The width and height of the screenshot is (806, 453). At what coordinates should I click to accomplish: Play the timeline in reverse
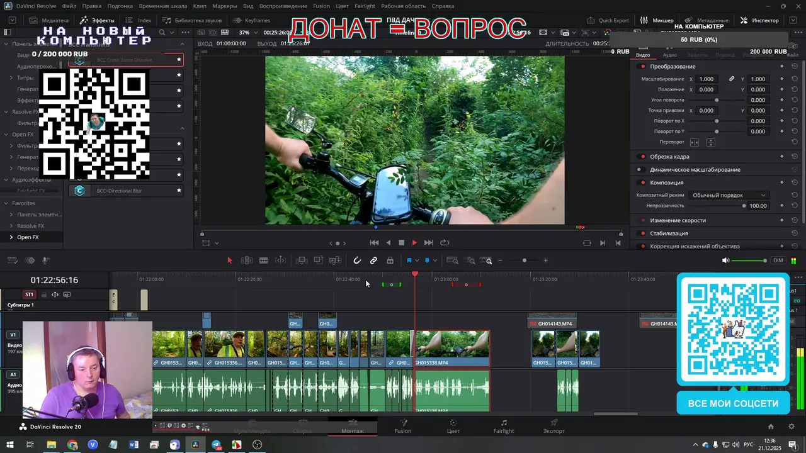point(388,243)
